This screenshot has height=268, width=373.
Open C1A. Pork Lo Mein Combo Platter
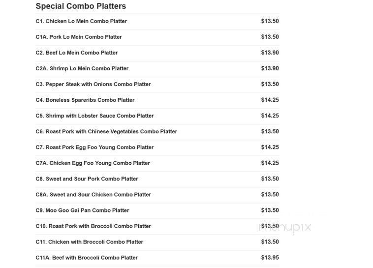click(79, 37)
